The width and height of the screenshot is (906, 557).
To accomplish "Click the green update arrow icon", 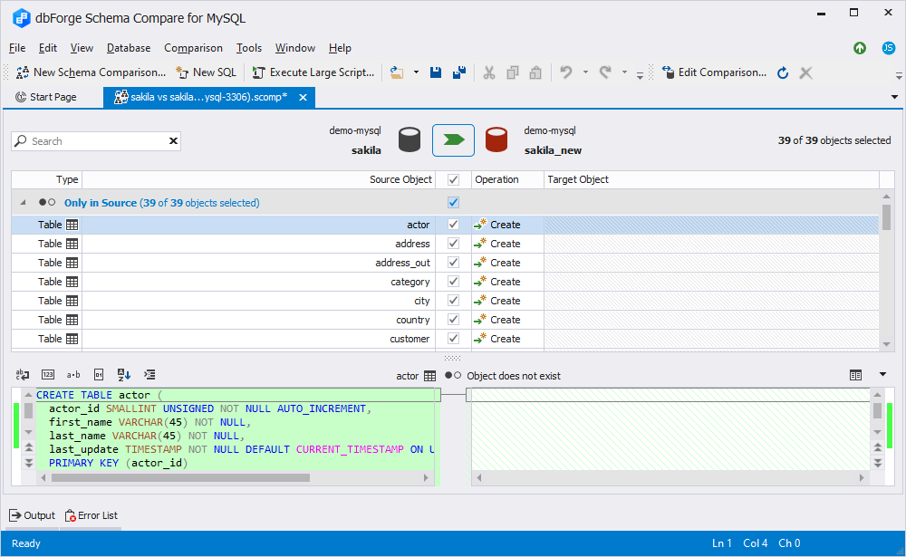I will (860, 48).
